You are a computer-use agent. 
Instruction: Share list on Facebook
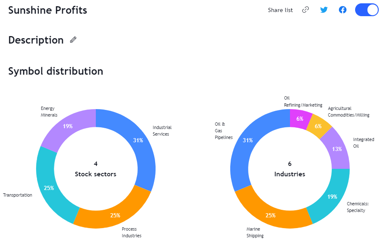click(342, 10)
